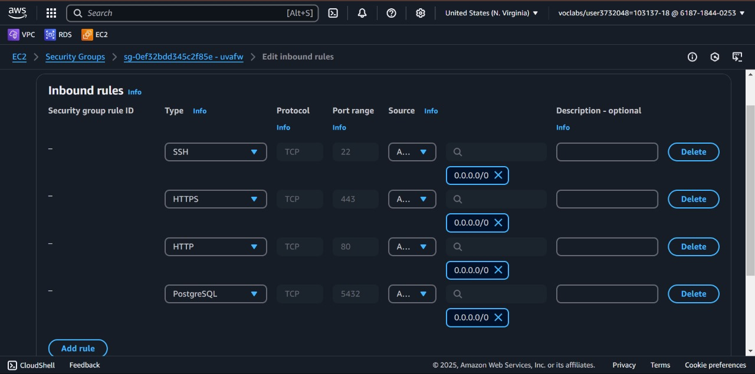
Task: Open settings gear in top bar
Action: click(421, 13)
